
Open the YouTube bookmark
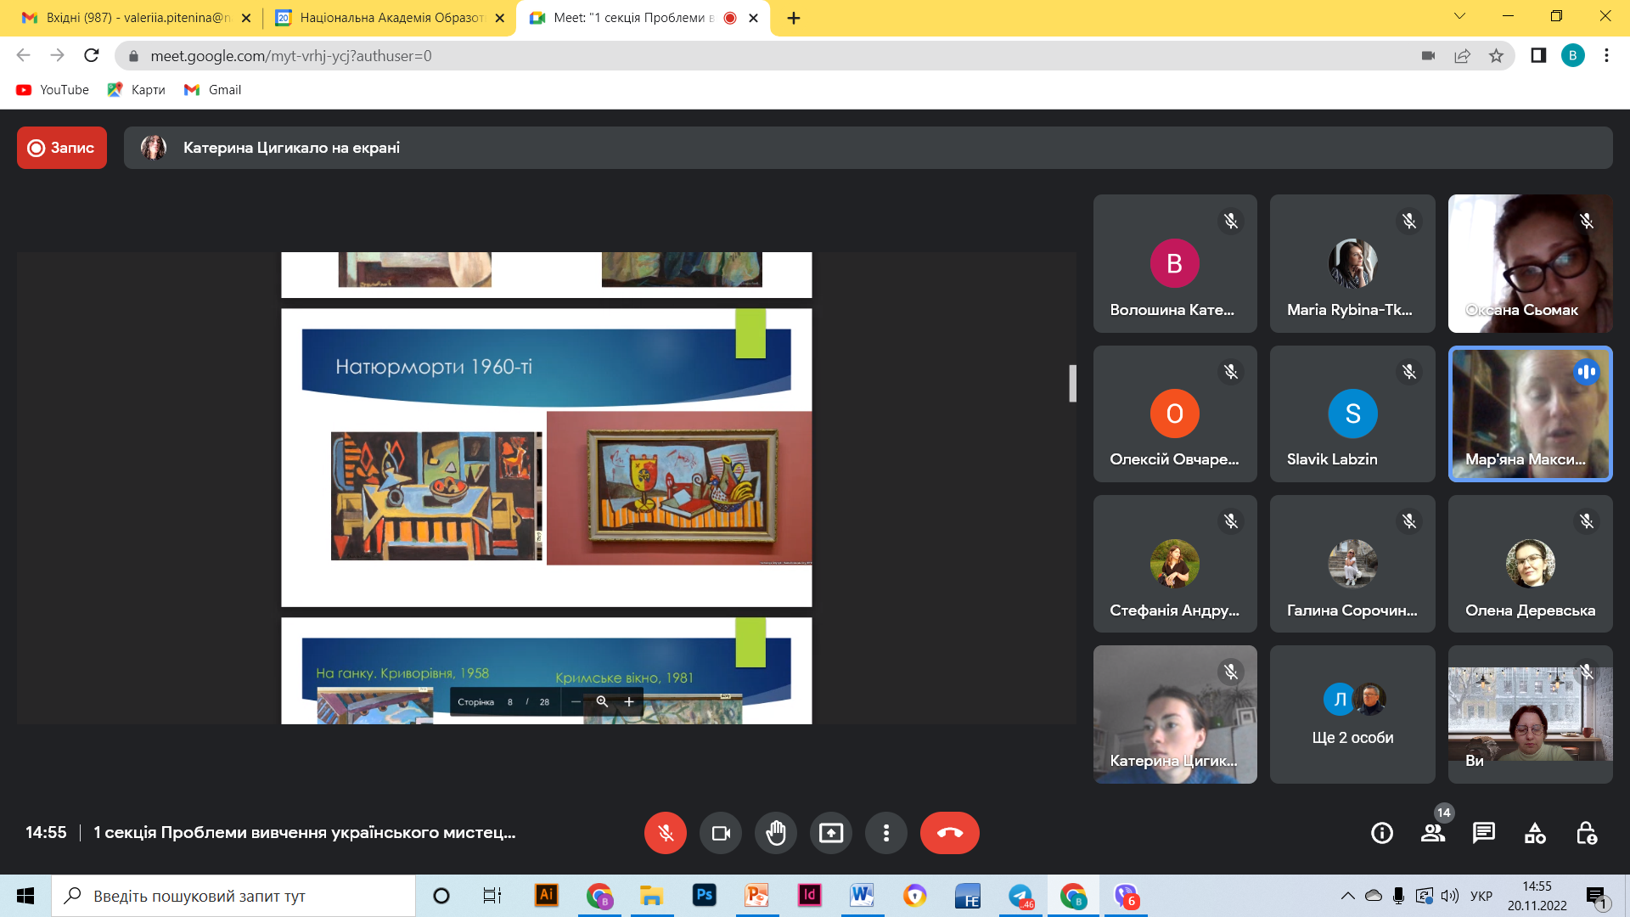pos(53,90)
